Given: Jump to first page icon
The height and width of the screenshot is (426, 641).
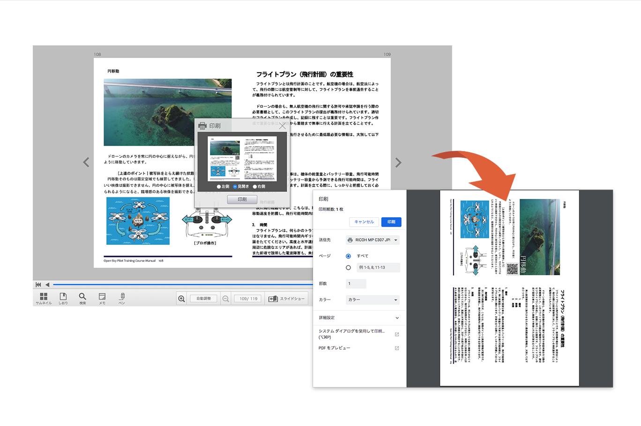Looking at the screenshot, I should (38, 285).
